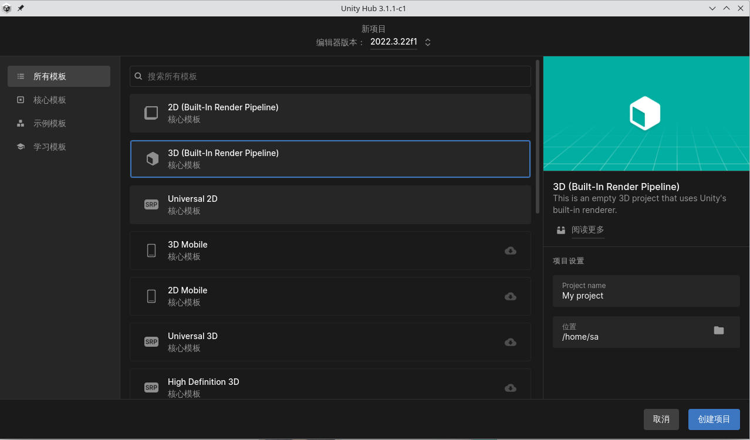Choose the Universal 3D template
Viewport: 750px width, 440px height.
[330, 342]
